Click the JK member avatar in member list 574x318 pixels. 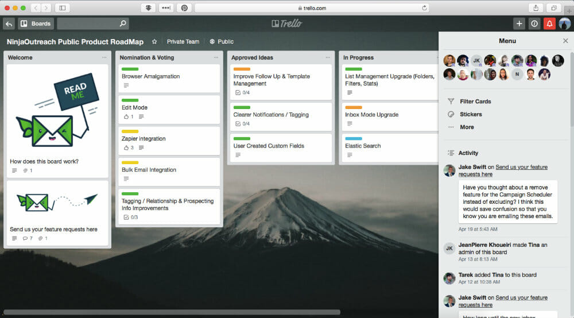(x=476, y=61)
